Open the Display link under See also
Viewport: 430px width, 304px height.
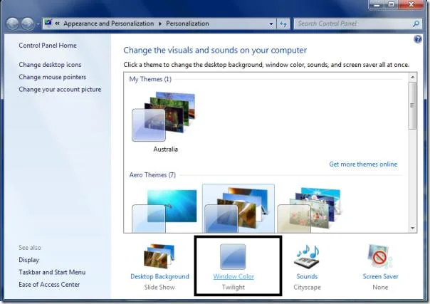28,260
